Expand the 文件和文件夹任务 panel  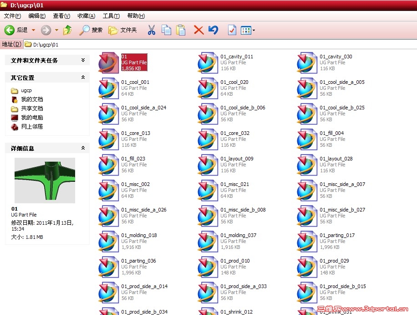(83, 60)
